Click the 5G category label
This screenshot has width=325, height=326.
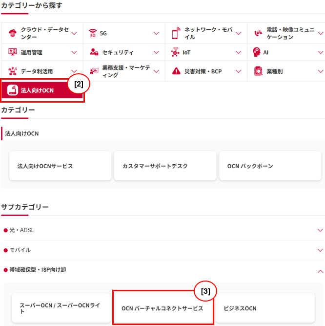[x=103, y=33]
